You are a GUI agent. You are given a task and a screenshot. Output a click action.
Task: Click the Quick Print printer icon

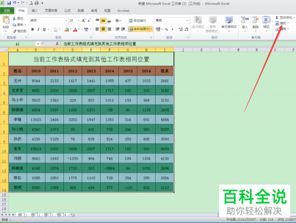(x=37, y=3)
